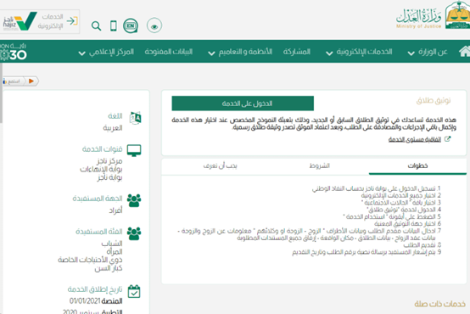The image size is (470, 314).
Task: Click the external link icon beside اتفاقية
Action: click(447, 139)
